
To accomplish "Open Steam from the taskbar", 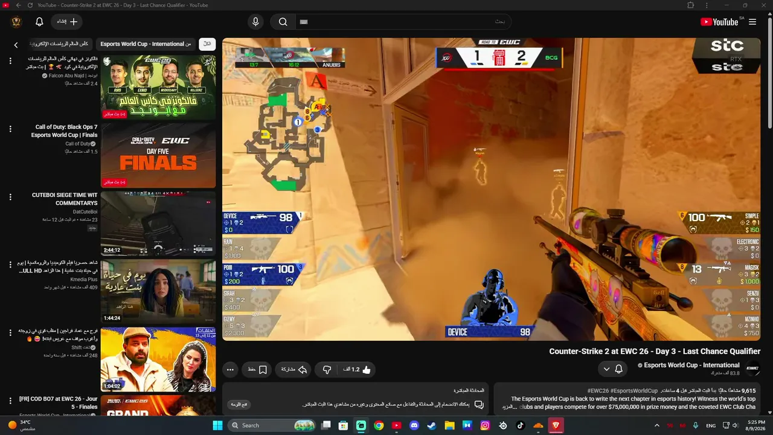I will coord(432,425).
